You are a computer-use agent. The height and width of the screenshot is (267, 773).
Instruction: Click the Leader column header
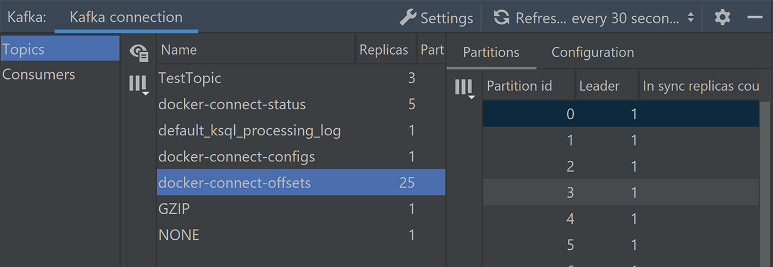coord(606,86)
